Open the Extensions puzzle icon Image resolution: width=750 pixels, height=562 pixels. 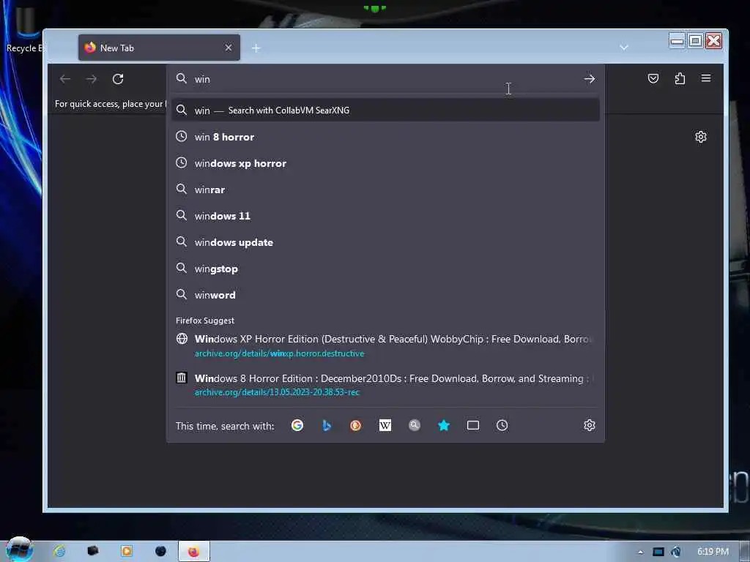click(x=680, y=78)
